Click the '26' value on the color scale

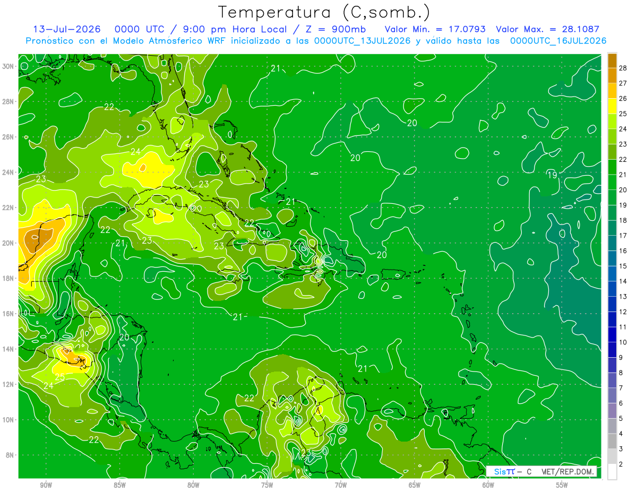(x=623, y=99)
